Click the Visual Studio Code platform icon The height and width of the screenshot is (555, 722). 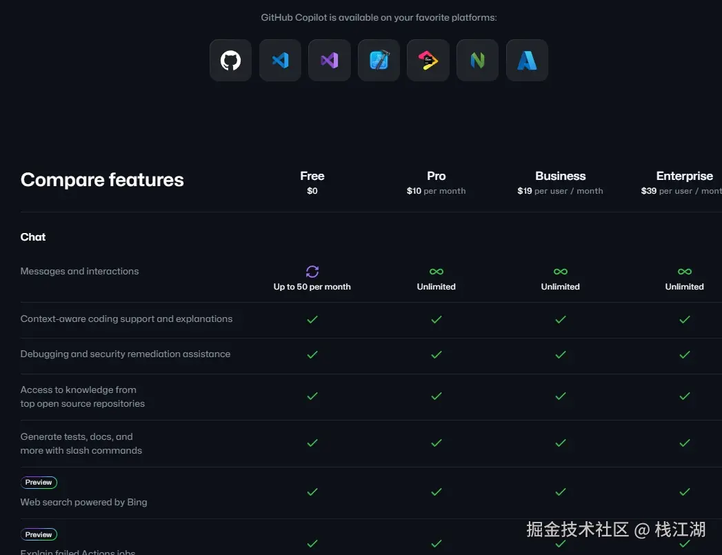click(x=280, y=60)
